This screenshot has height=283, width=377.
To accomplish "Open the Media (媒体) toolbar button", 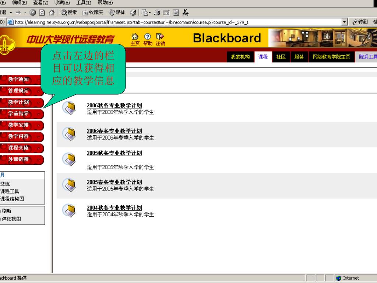I will (117, 12).
